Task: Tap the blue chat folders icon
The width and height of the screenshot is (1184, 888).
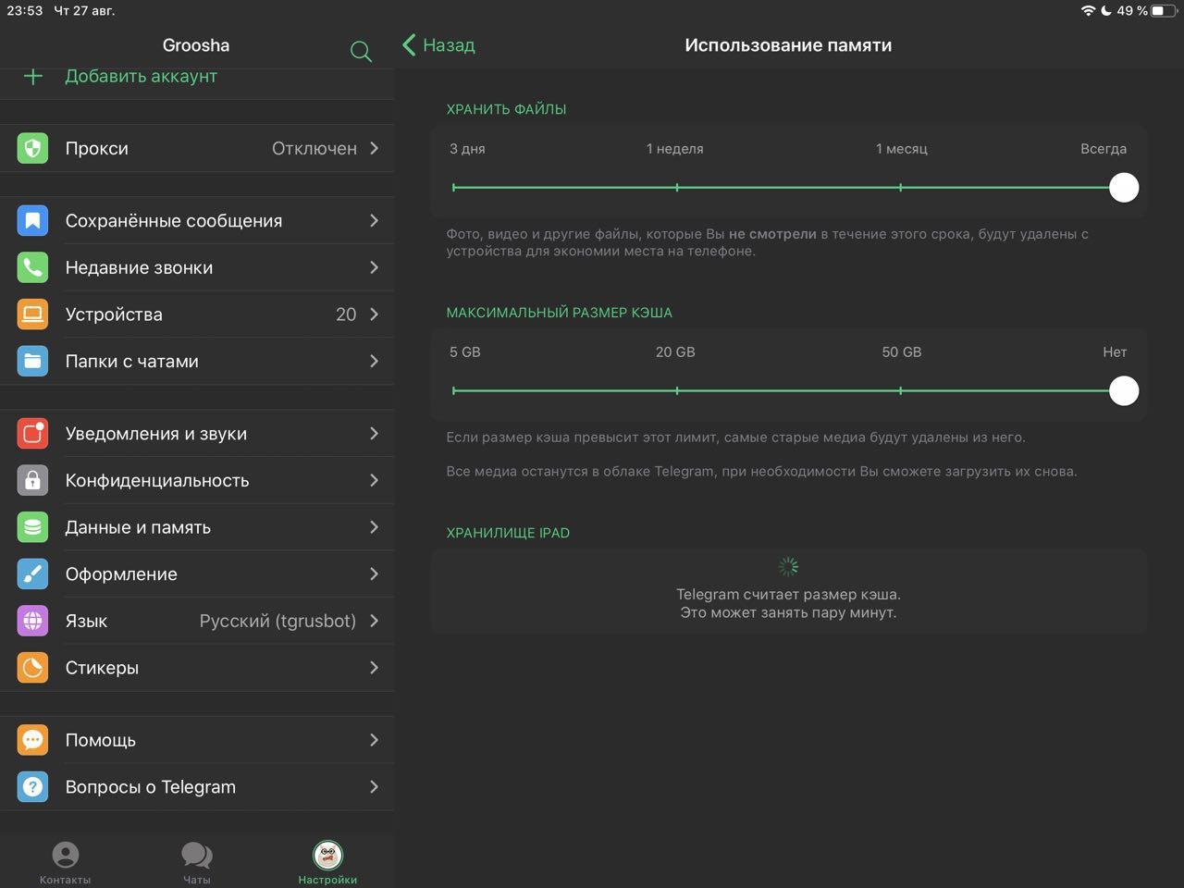Action: click(x=32, y=361)
